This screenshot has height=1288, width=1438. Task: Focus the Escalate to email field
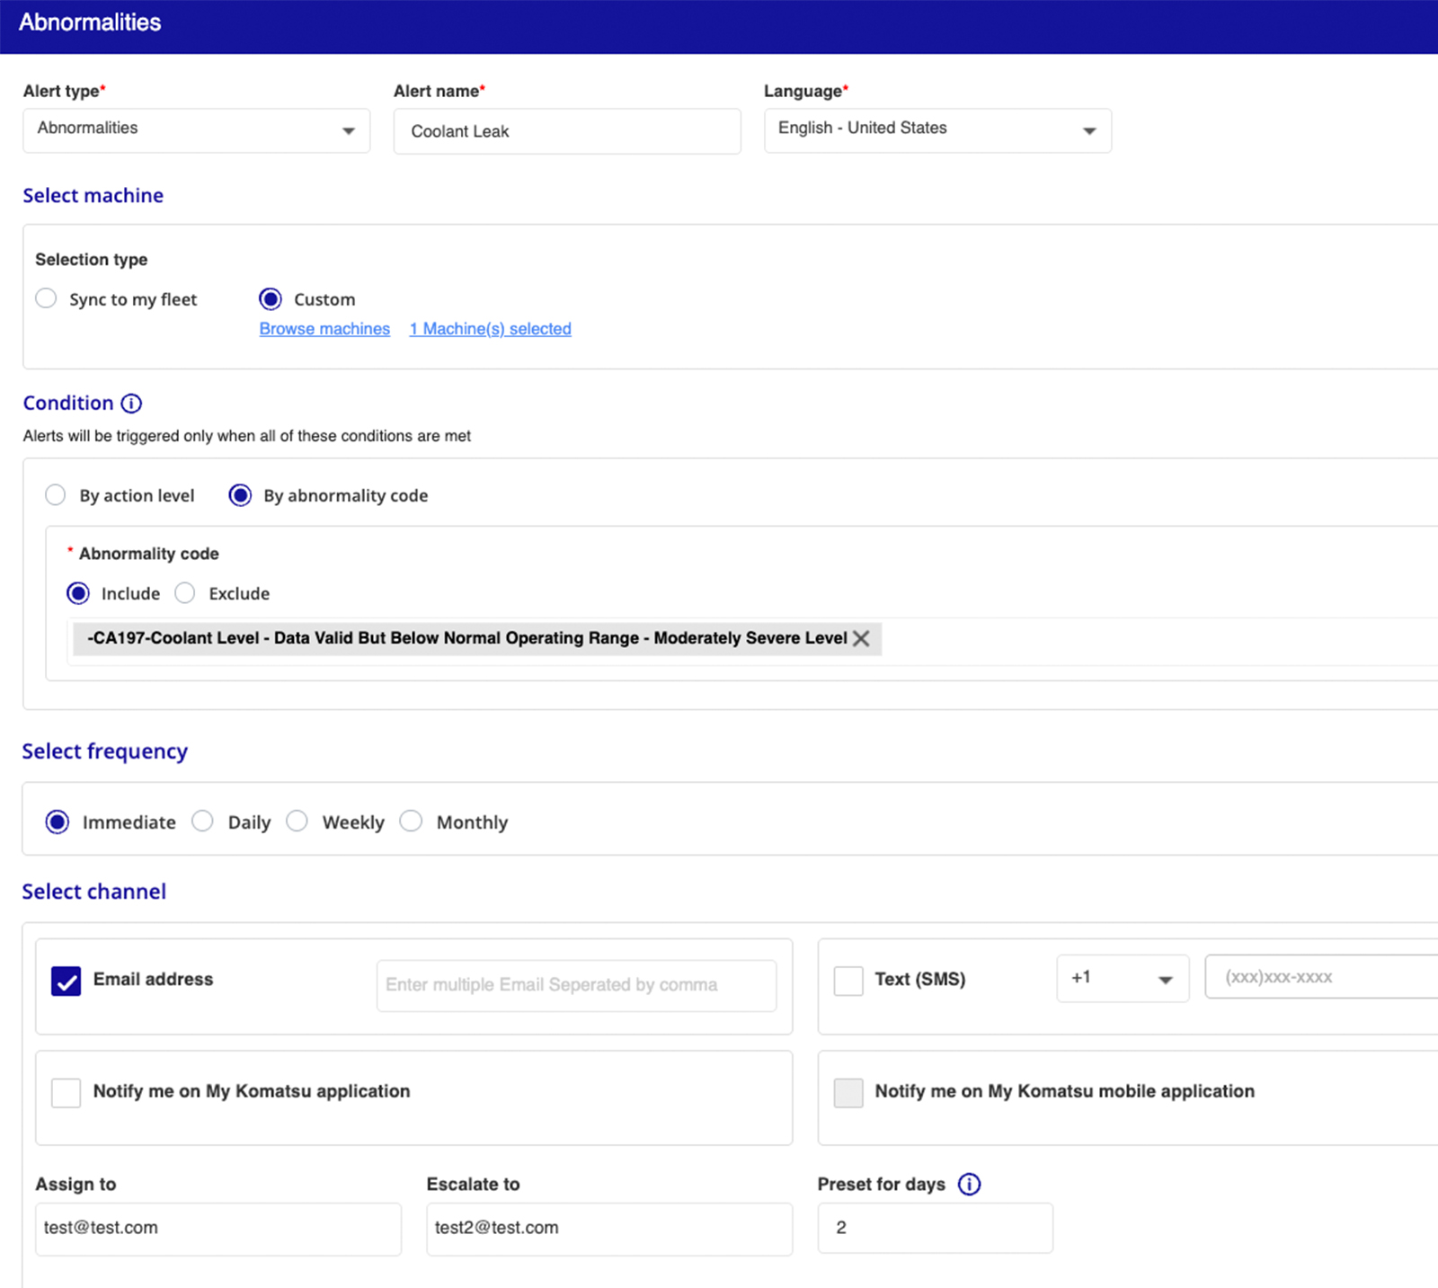[608, 1229]
